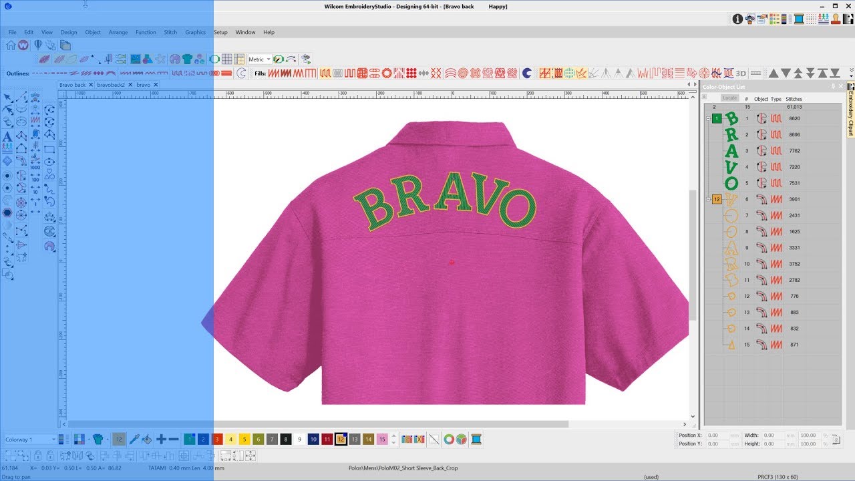This screenshot has height=481, width=855.
Task: Select object row 6 with 3901 stitches
Action: coord(775,199)
